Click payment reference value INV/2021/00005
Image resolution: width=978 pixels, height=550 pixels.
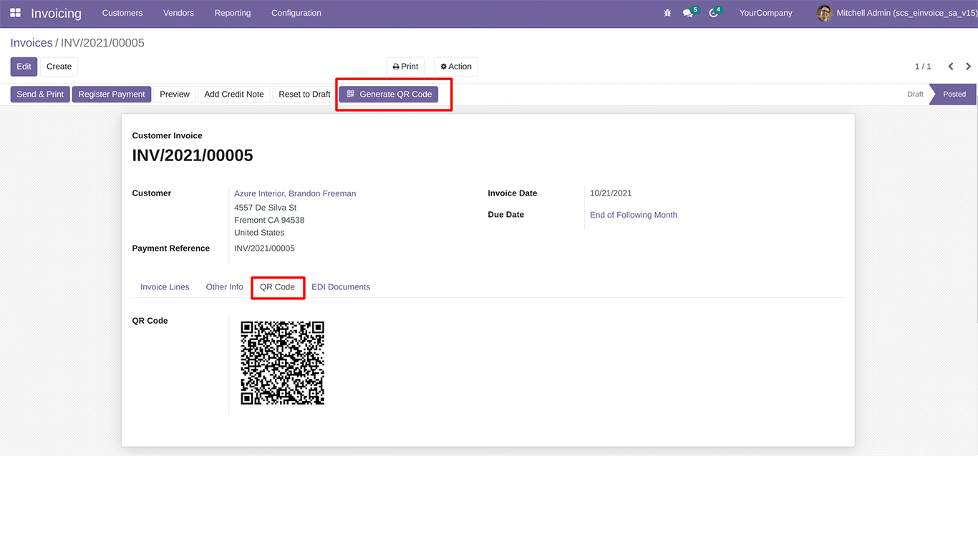264,249
